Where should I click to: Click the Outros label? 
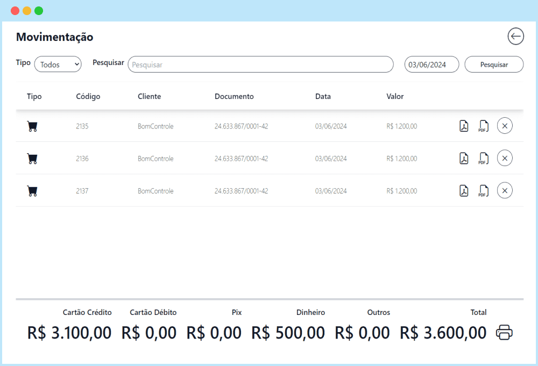coord(378,312)
